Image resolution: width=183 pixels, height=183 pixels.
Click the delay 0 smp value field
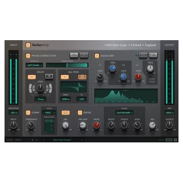click(41, 99)
